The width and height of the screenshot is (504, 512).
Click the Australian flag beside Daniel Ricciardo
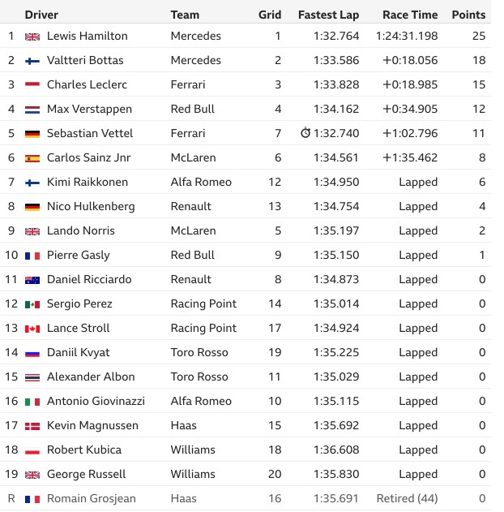32,280
